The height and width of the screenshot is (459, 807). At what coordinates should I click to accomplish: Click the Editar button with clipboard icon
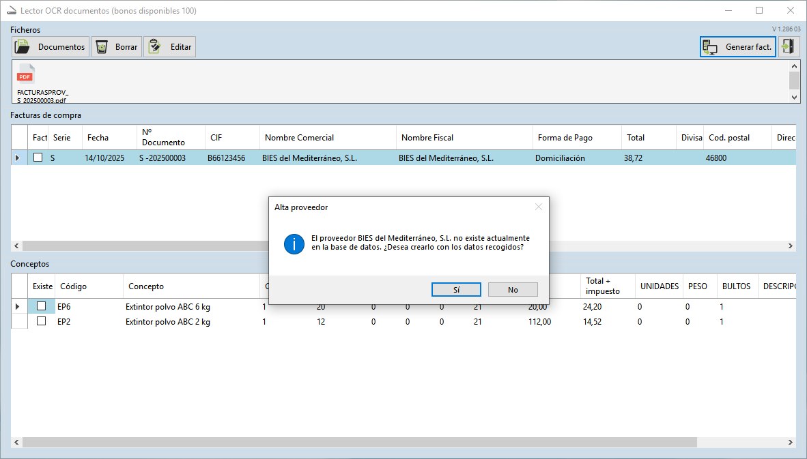click(169, 47)
